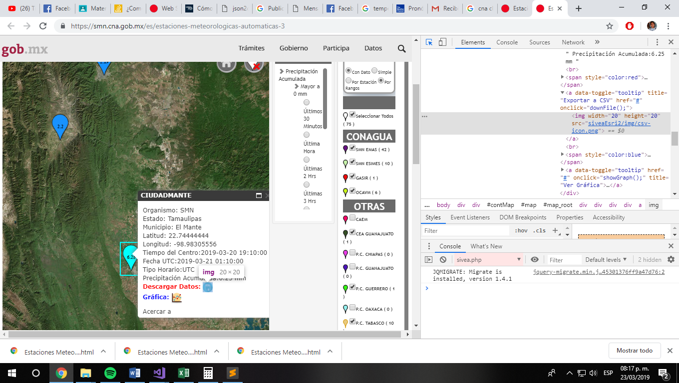The height and width of the screenshot is (383, 679).
Task: Open the Trámites menu link
Action: tap(252, 48)
